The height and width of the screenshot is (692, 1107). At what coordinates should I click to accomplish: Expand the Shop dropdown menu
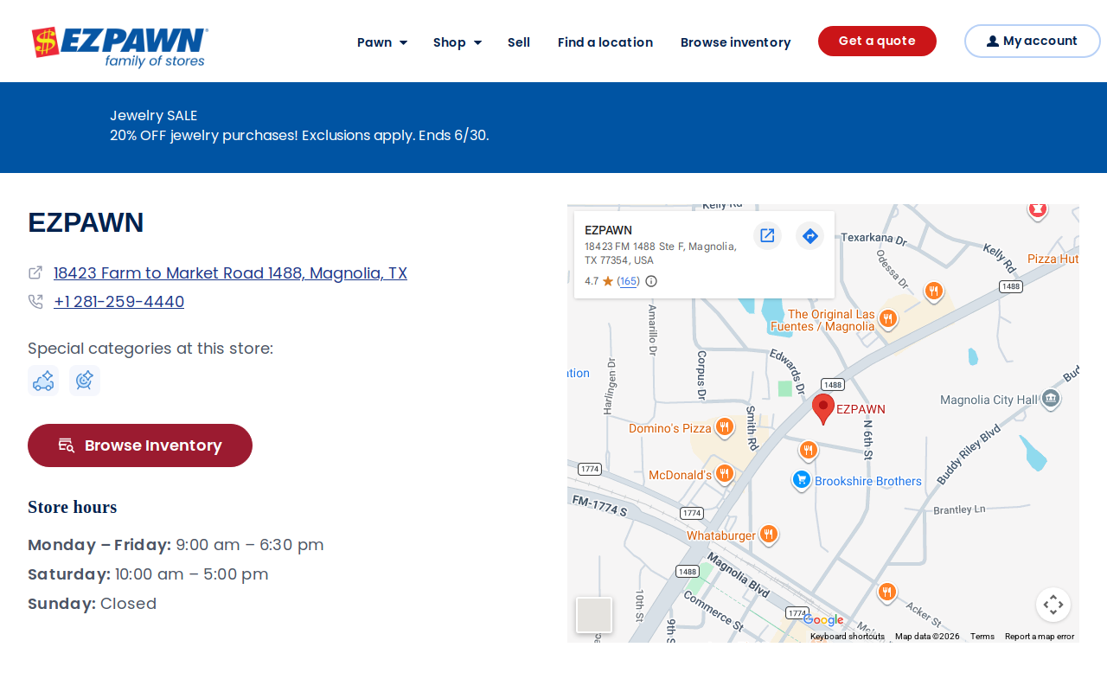coord(458,42)
